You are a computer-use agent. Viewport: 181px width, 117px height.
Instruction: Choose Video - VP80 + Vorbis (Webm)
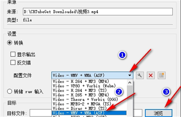coord(89,86)
